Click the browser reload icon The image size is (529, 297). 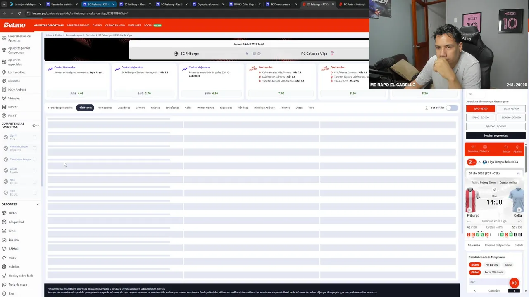[x=19, y=13]
